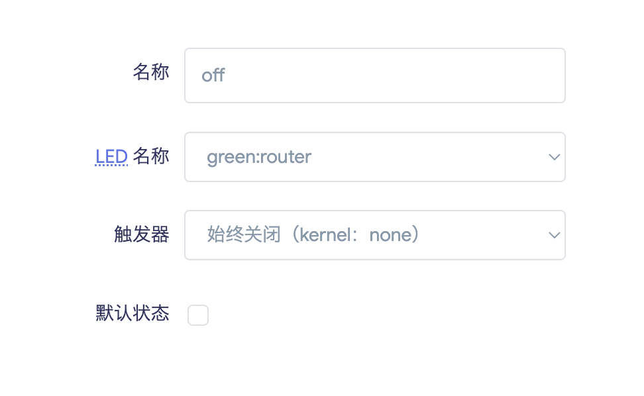The height and width of the screenshot is (396, 644).
Task: Click the 名称 input field containing off
Action: click(375, 75)
